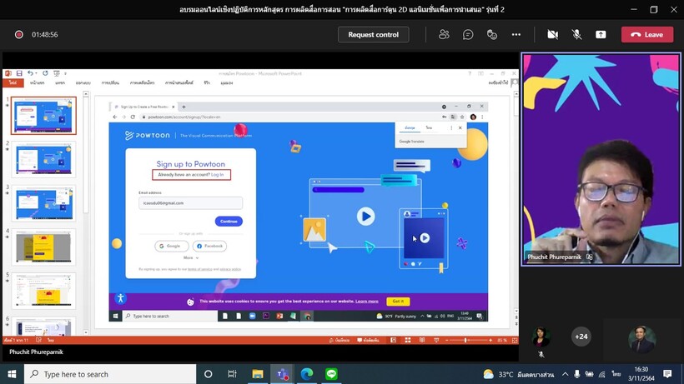Click the red recording indicator
Viewport: 684px width, 384px height.
tap(18, 34)
